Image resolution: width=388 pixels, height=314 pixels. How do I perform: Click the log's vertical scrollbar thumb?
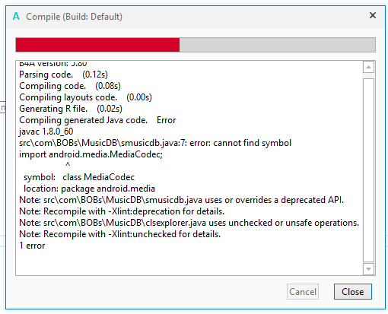pyautogui.click(x=368, y=170)
